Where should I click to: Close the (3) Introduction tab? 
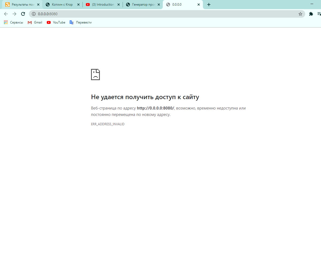pos(119,5)
